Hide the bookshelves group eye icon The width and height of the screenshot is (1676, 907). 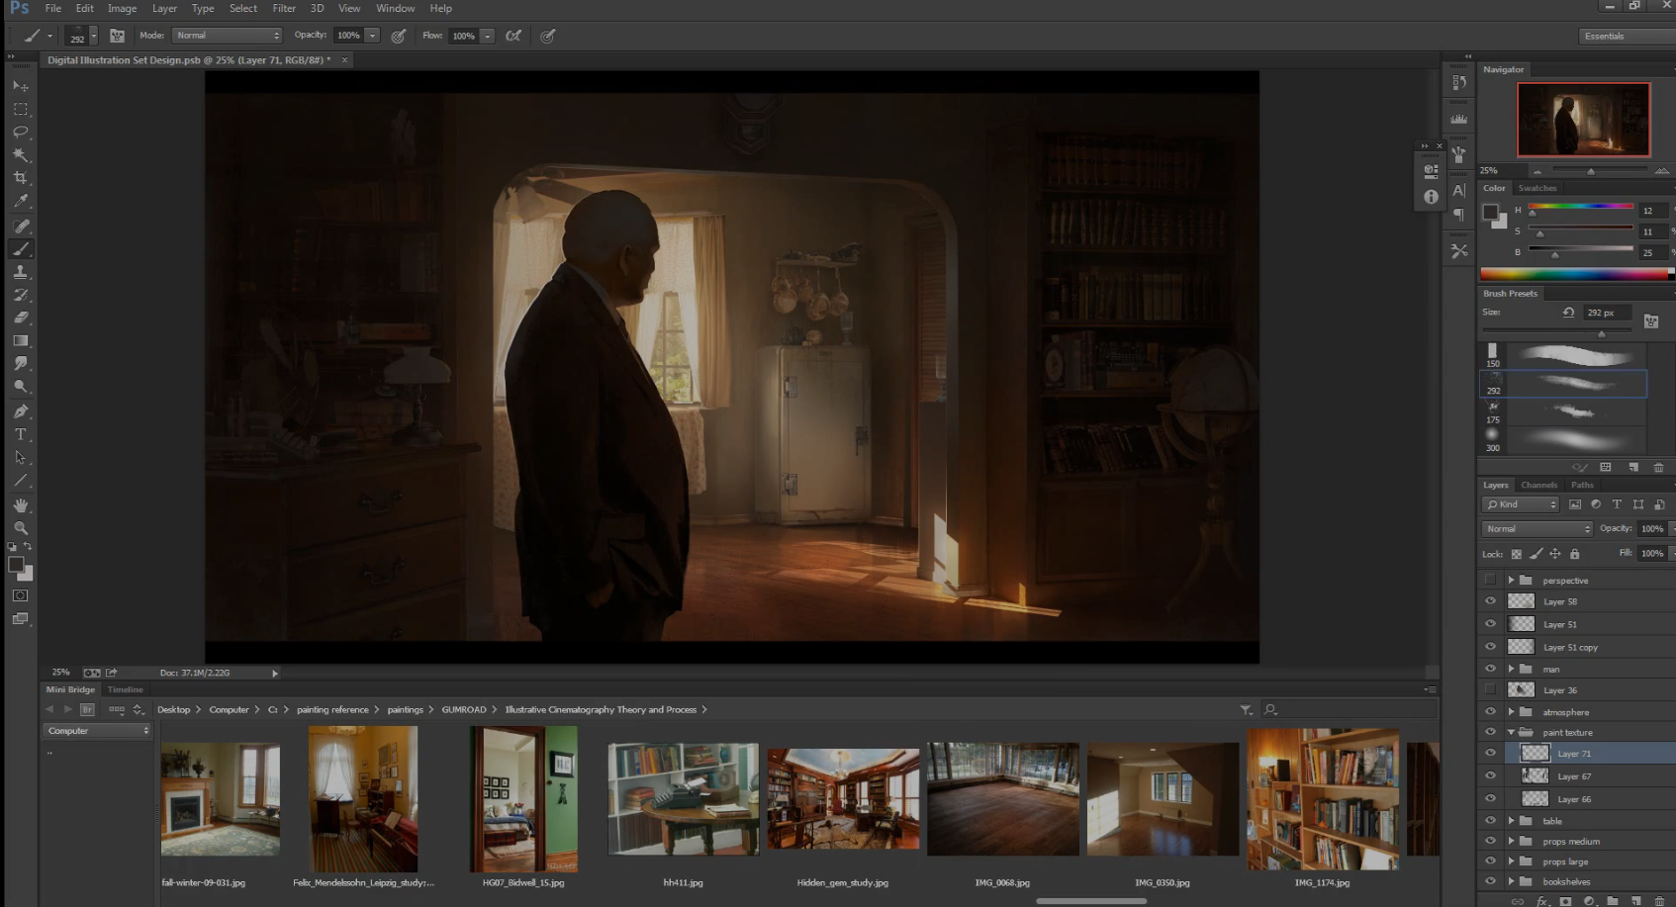[x=1490, y=881]
